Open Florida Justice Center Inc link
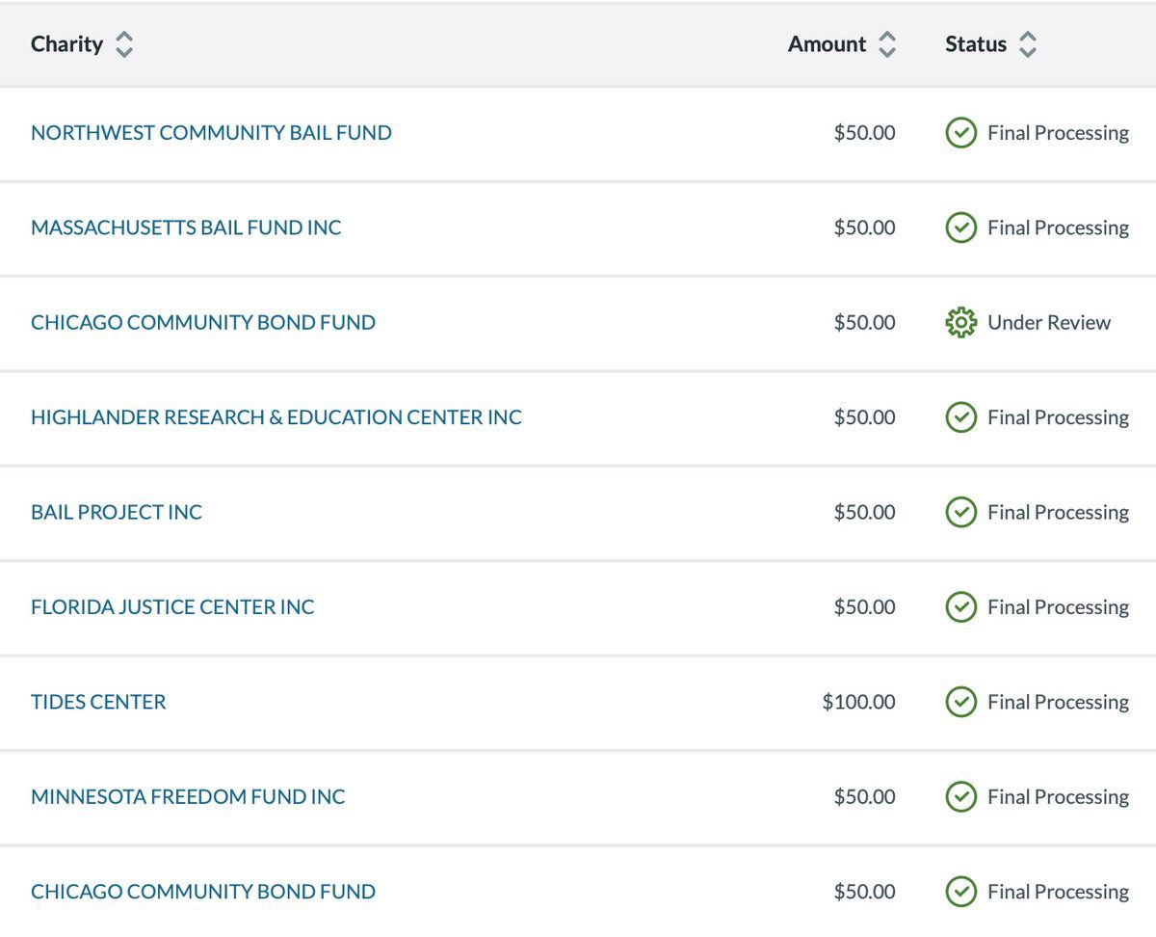This screenshot has height=937, width=1156. [x=172, y=607]
